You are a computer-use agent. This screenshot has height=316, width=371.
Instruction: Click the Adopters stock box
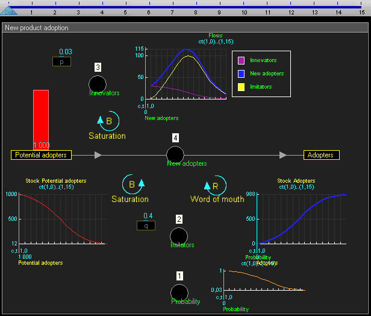click(x=321, y=155)
